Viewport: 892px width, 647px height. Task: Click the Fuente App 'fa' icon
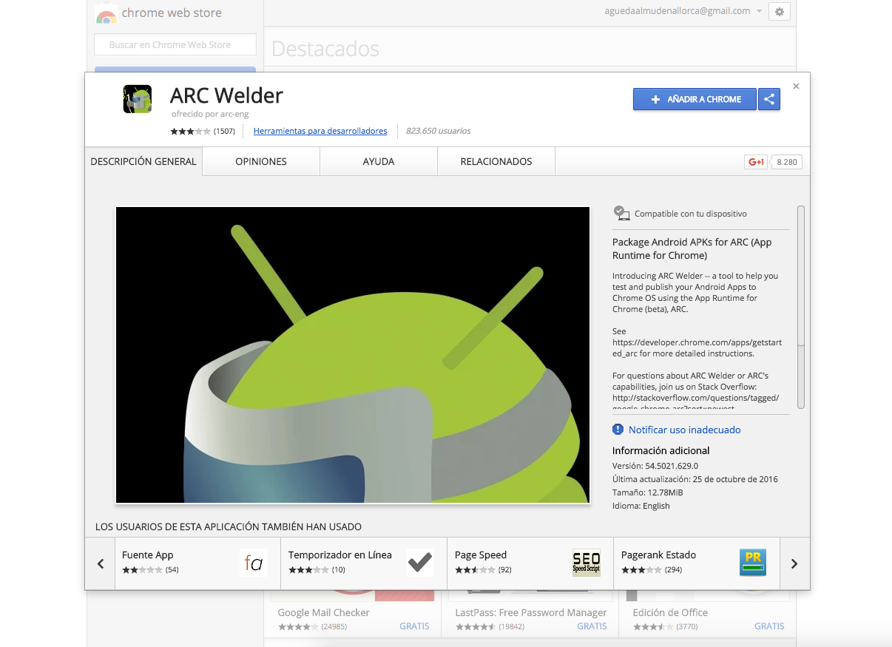pos(254,563)
